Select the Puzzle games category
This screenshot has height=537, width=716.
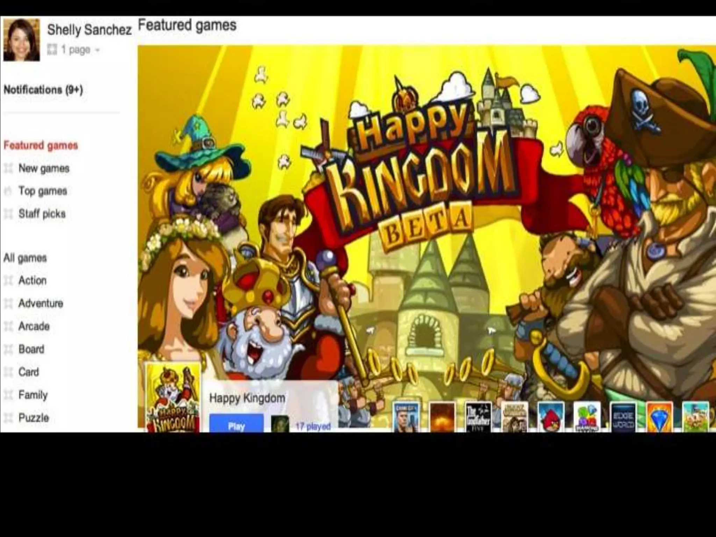pos(34,417)
